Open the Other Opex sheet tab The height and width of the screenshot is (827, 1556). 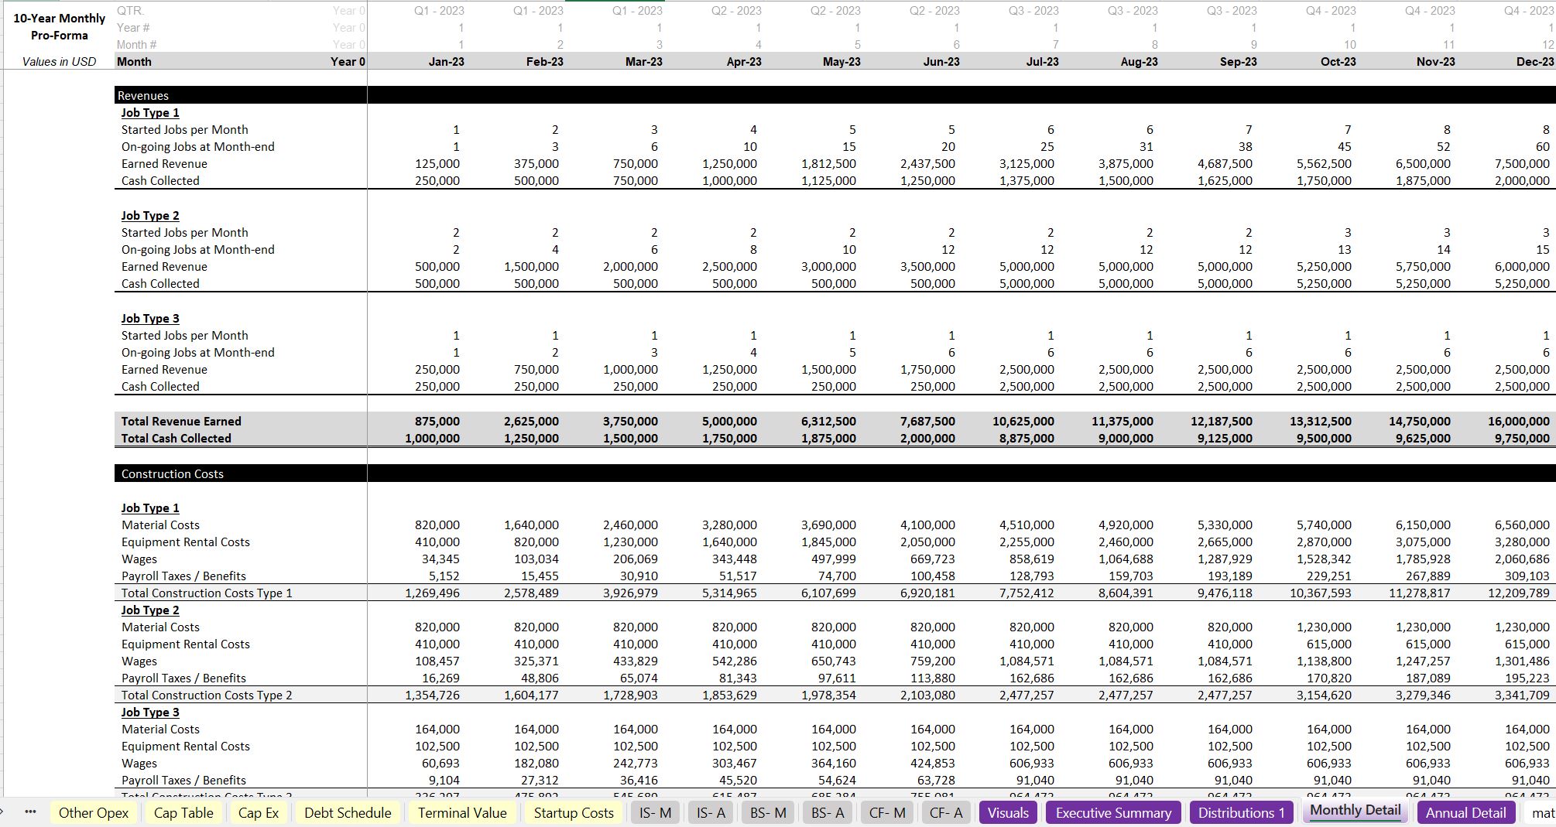point(93,812)
